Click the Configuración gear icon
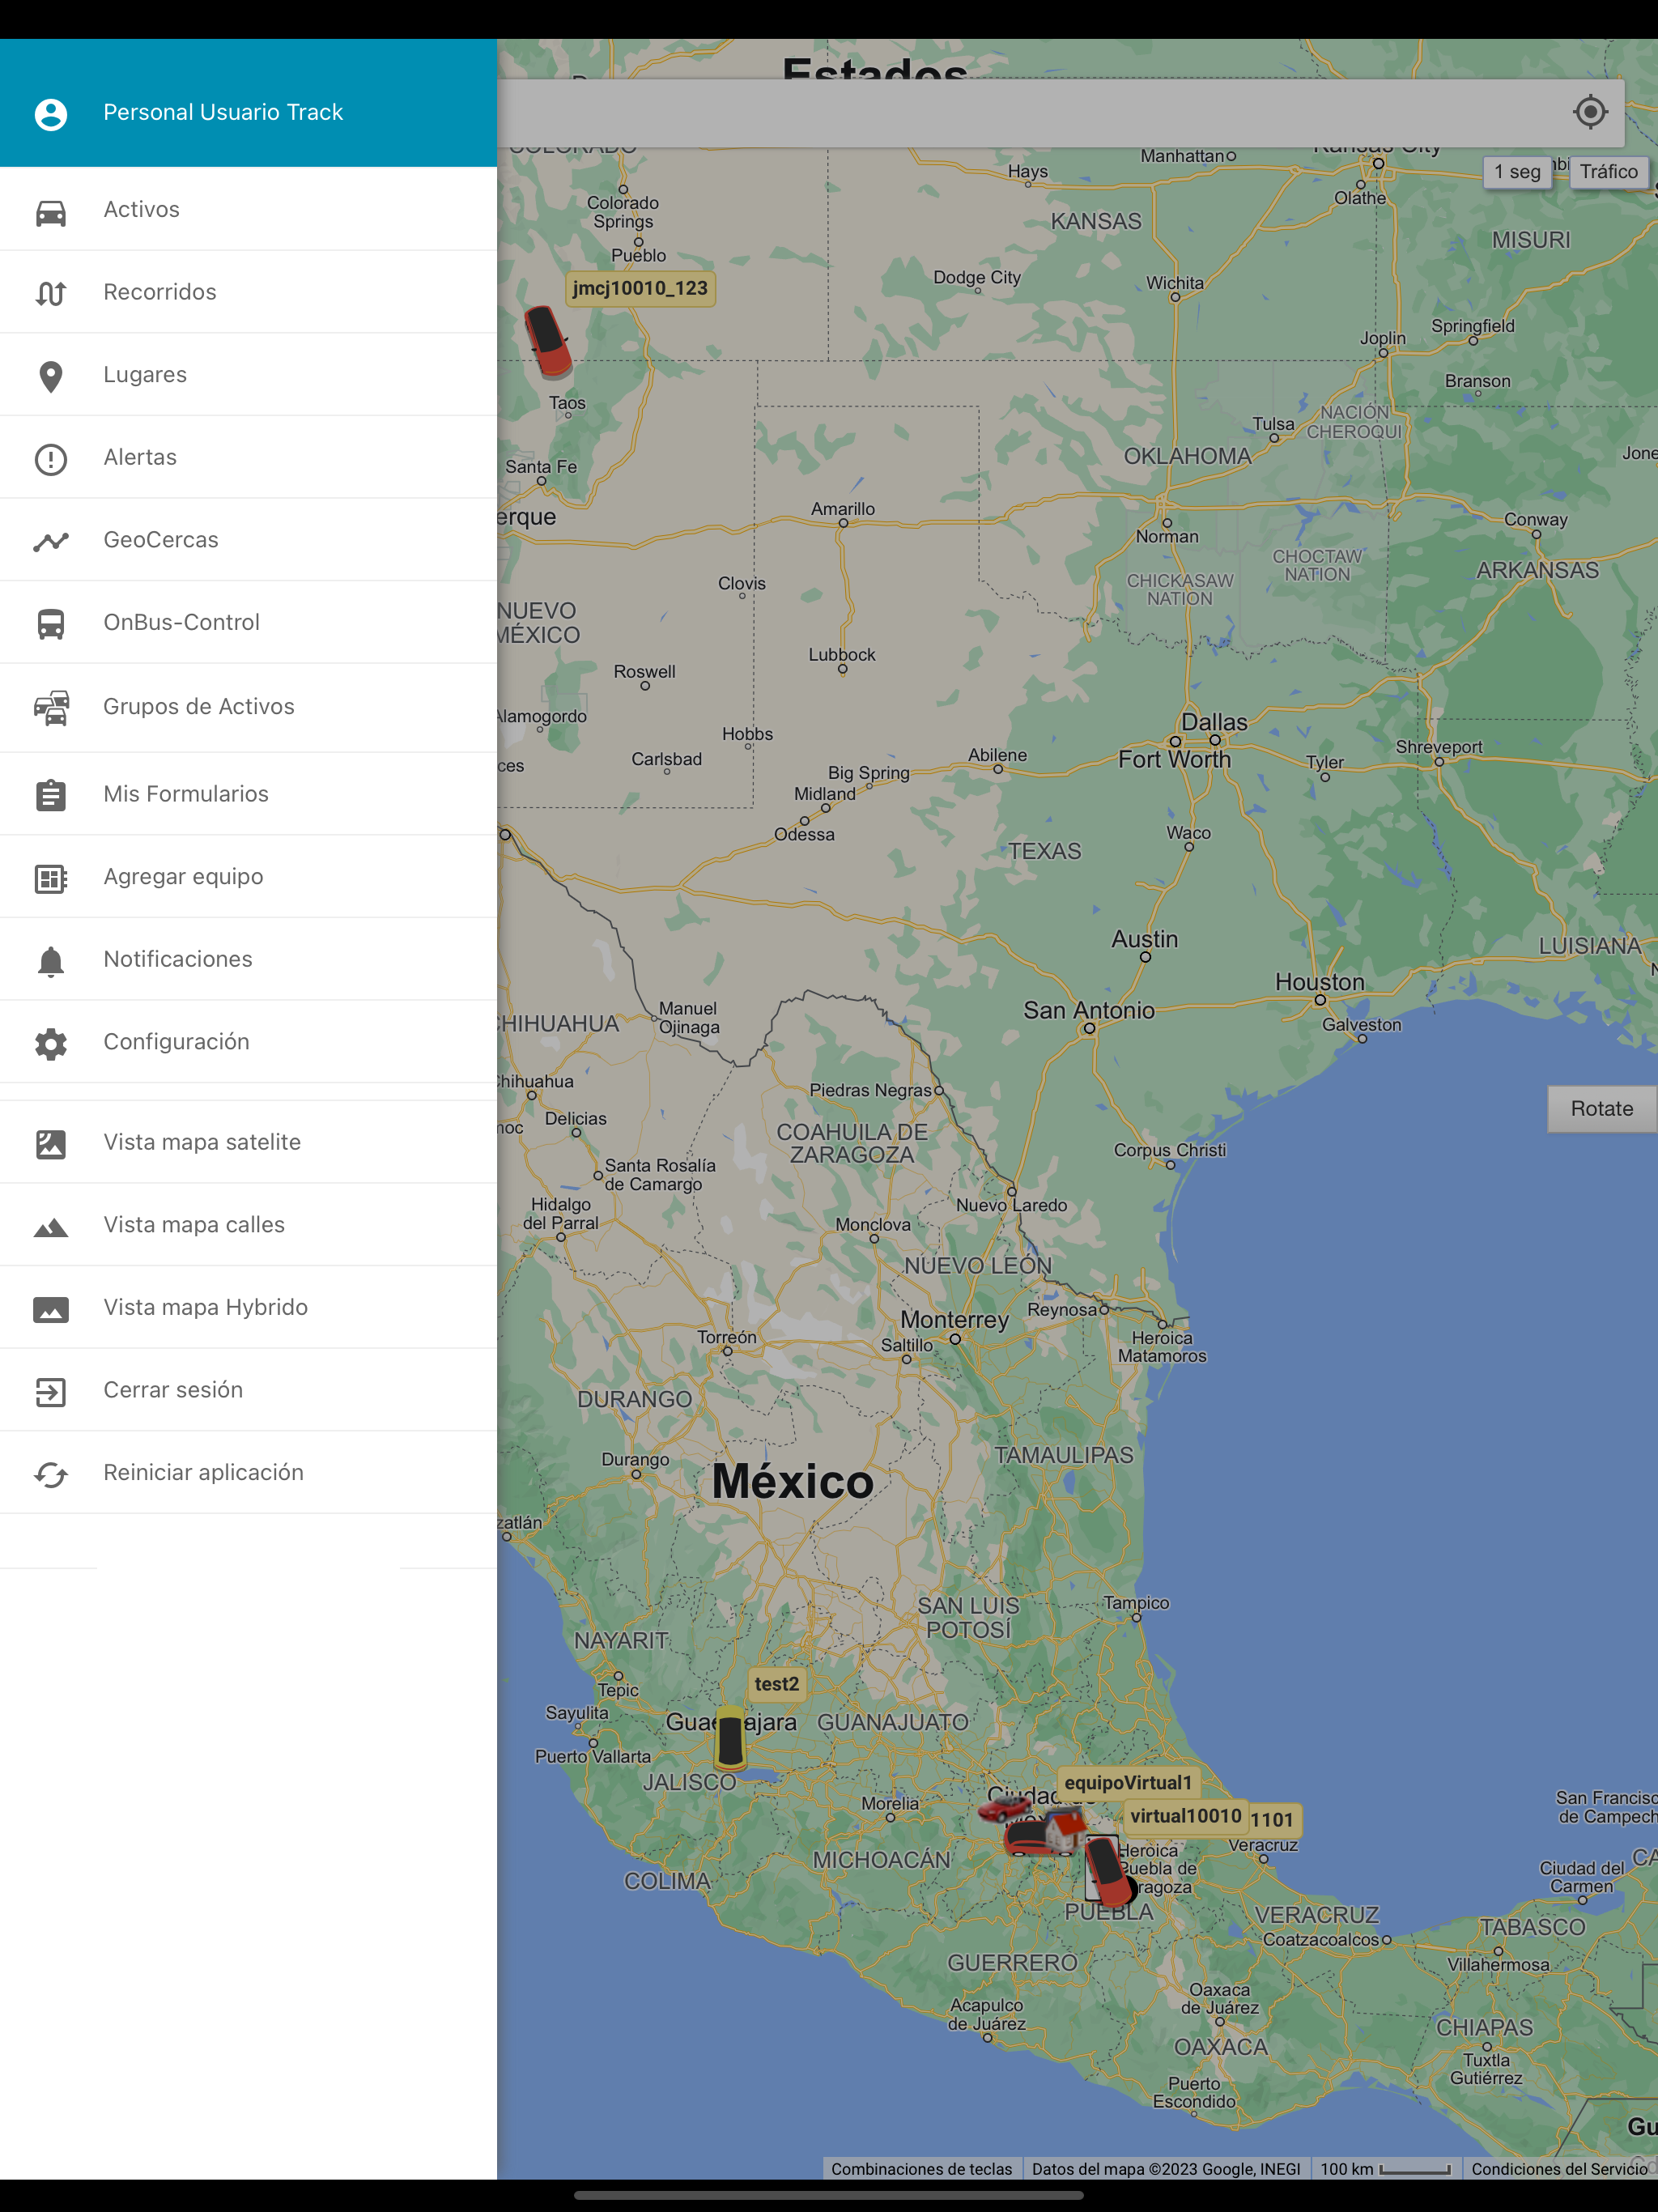 point(51,1043)
